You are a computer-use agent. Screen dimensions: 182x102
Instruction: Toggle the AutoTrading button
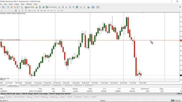pos(51,7)
